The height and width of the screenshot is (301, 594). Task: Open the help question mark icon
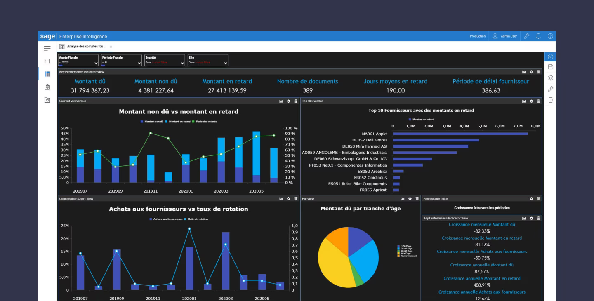point(550,36)
